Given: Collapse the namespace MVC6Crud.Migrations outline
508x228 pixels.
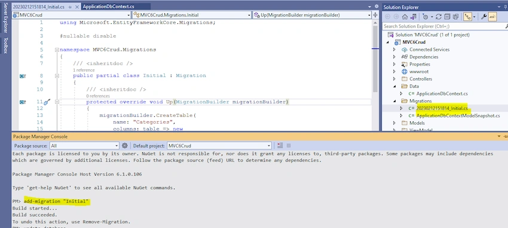Looking at the screenshot, I should (x=57, y=50).
